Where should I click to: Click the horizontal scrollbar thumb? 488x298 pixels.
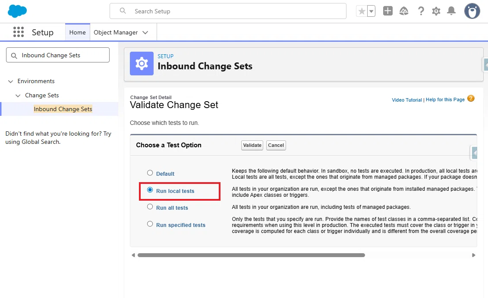pos(251,255)
